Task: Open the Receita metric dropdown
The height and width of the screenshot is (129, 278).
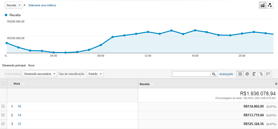Action: (x=13, y=5)
